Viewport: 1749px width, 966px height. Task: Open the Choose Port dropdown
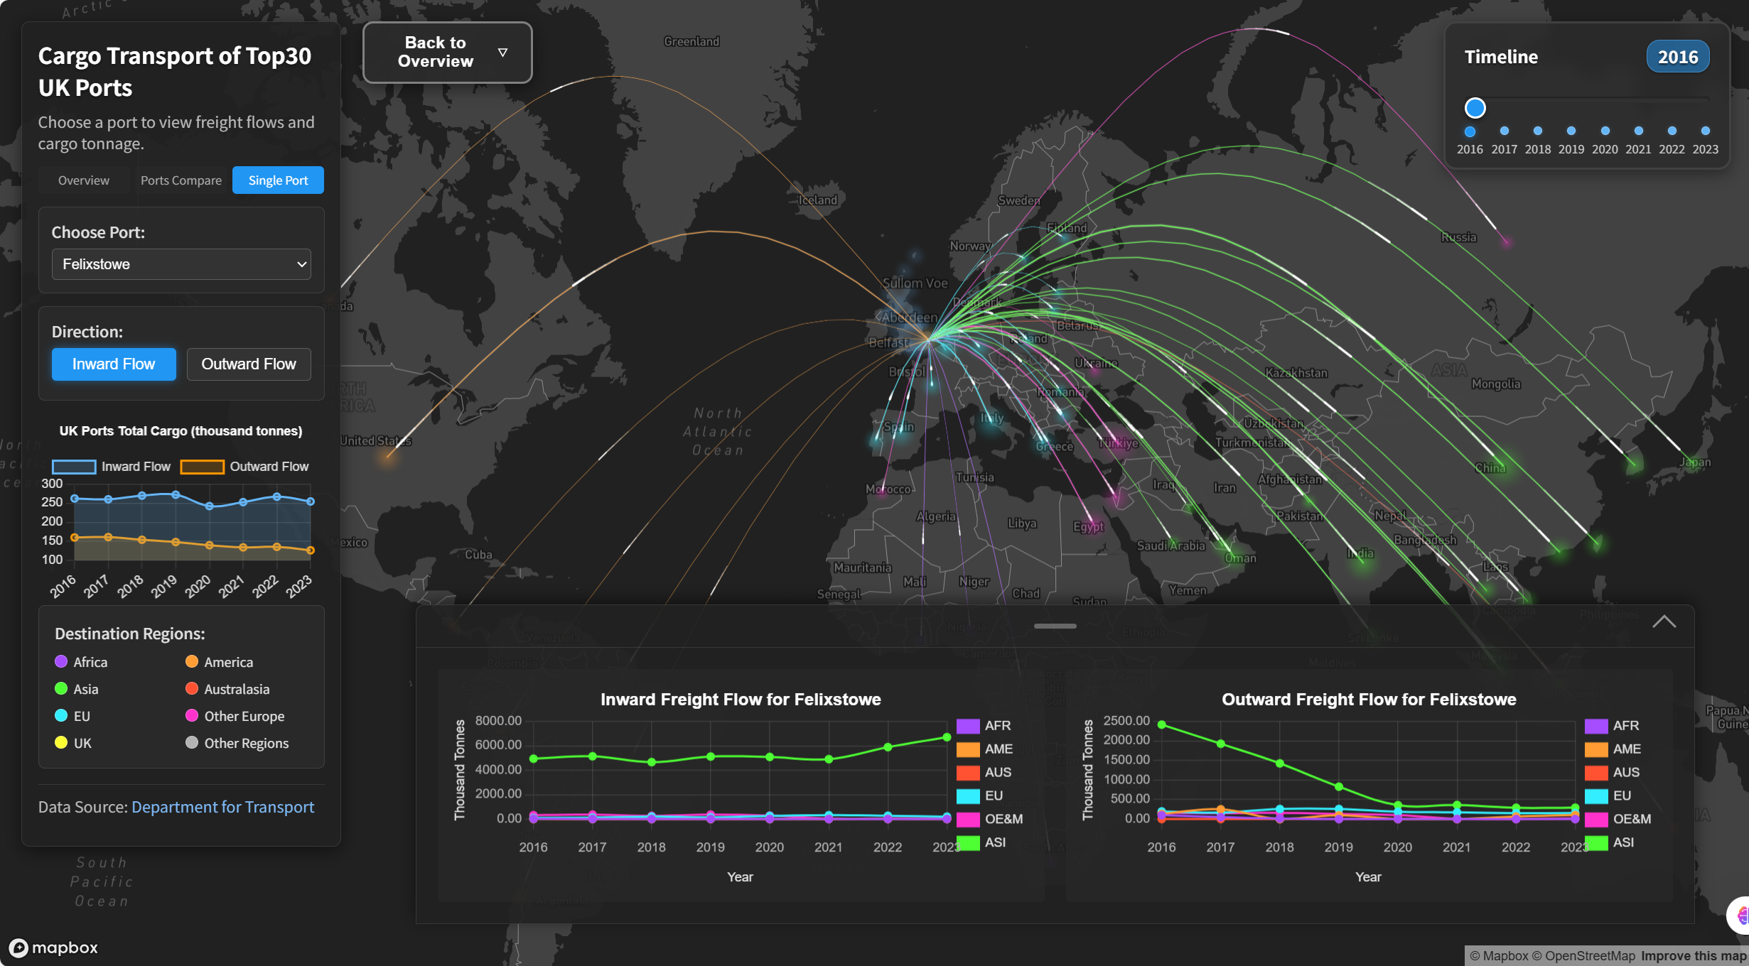(181, 264)
